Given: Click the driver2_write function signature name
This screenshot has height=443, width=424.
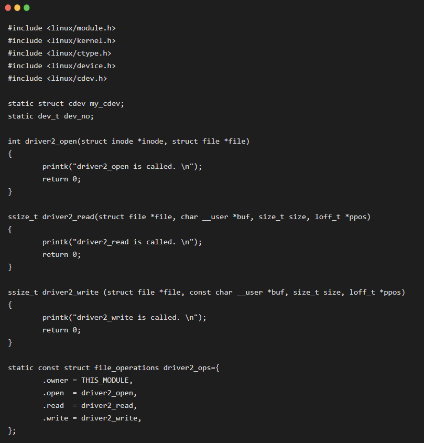Looking at the screenshot, I should click(70, 293).
